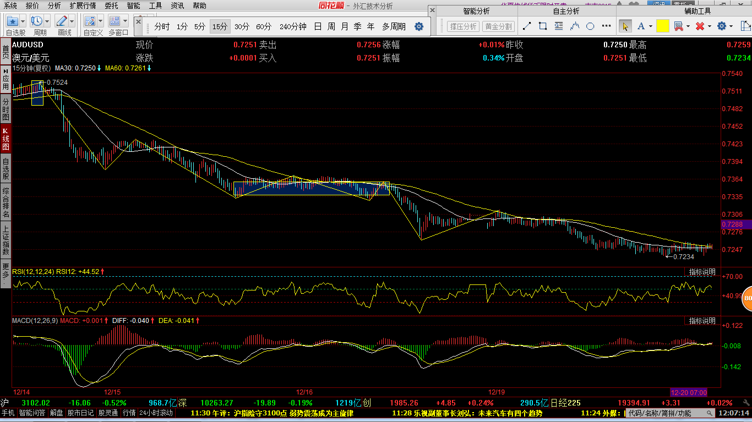752x422 pixels.
Task: Select the 综合排名 sidebar tab
Action: click(x=6, y=202)
